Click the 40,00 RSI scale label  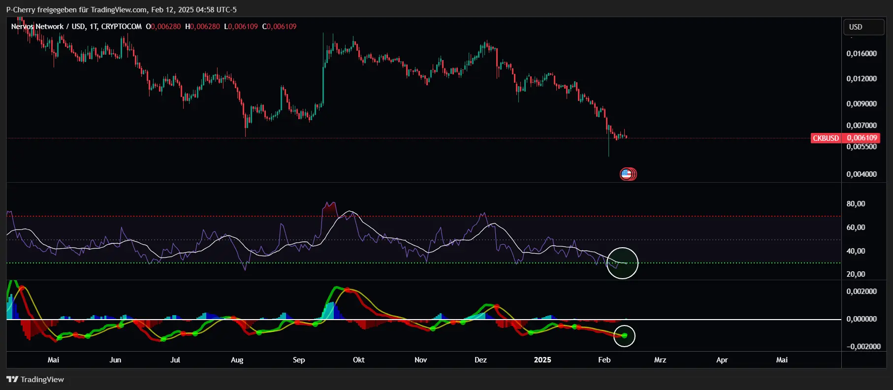856,251
